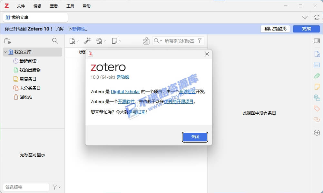
Task: Select 重复条目 in the collection tree
Action: point(33,79)
